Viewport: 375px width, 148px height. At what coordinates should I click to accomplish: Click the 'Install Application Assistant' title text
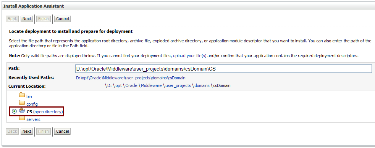[x=34, y=6]
